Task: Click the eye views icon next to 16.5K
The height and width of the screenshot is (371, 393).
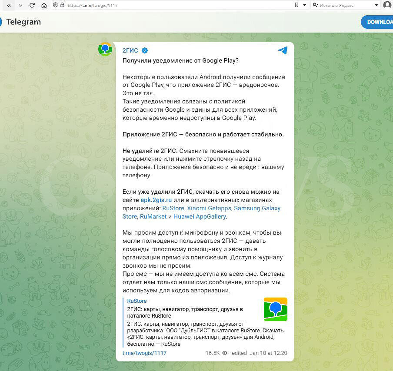Action: [225, 353]
